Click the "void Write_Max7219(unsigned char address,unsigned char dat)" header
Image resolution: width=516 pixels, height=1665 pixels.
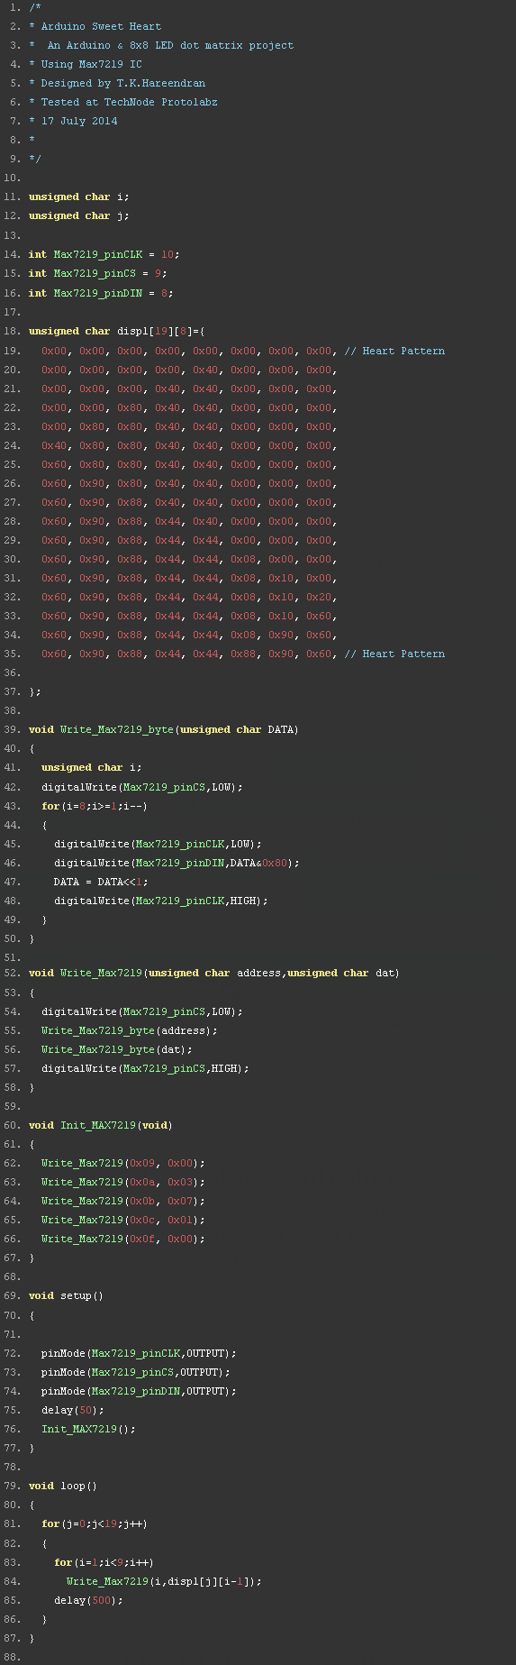point(214,973)
